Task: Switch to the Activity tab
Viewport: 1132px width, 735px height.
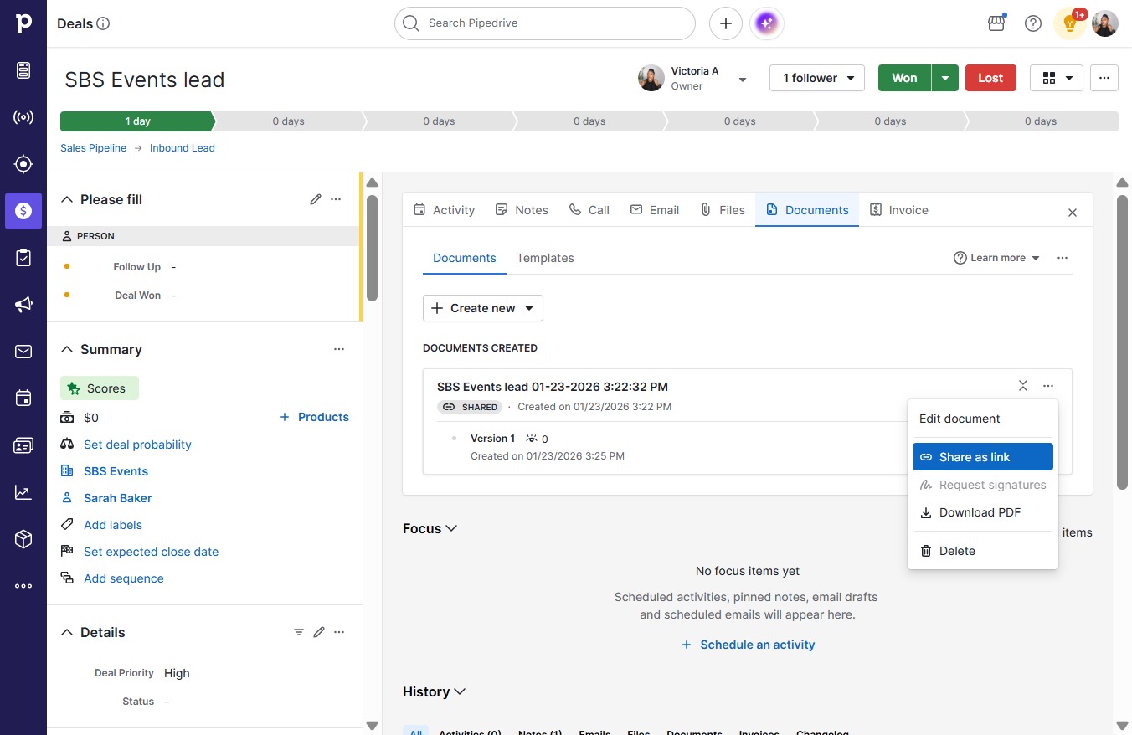Action: click(445, 210)
